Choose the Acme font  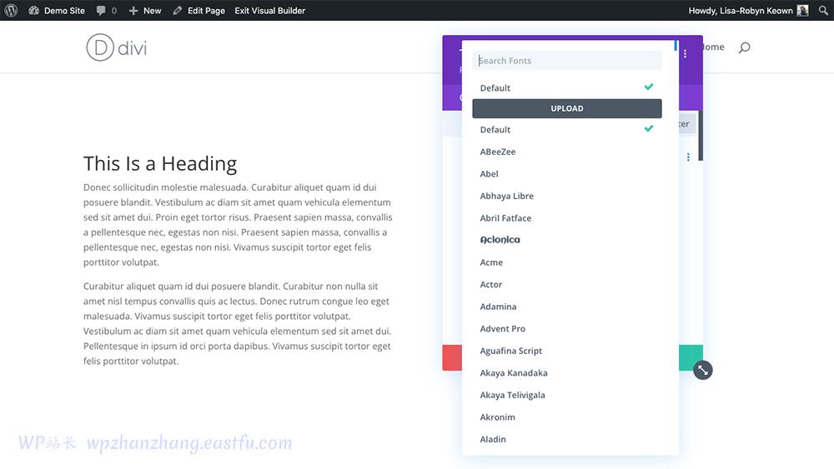tap(567, 262)
